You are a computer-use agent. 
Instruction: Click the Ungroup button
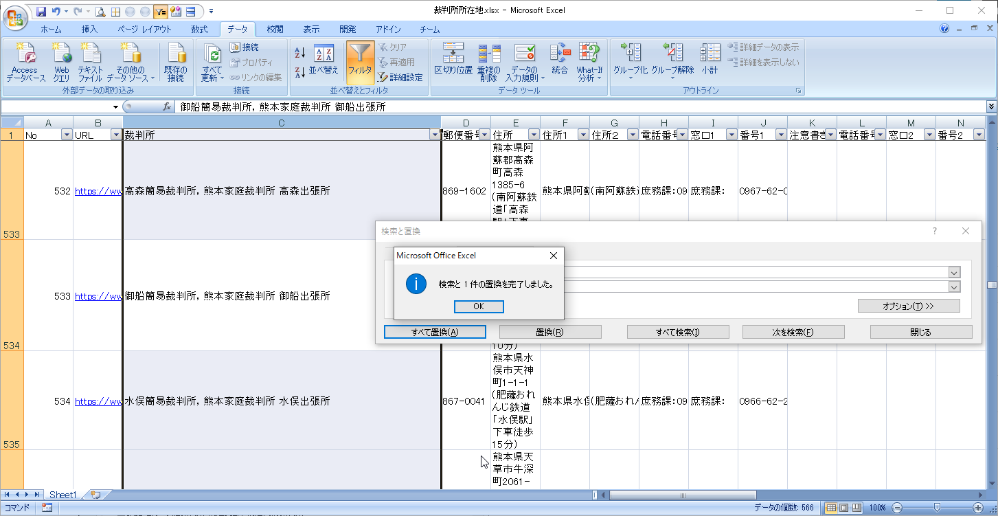[672, 62]
